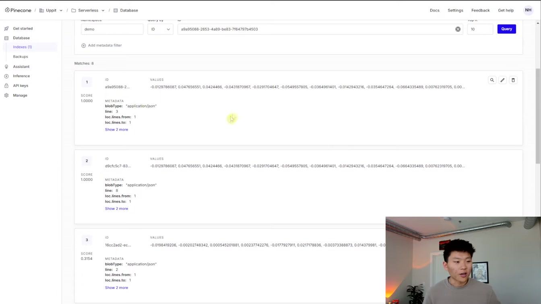Click the Inference sidebar icon
541x304 pixels.
(6, 76)
